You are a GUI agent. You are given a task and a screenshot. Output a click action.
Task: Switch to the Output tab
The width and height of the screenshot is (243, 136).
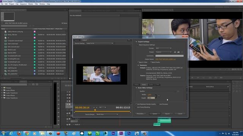(x=84, y=40)
